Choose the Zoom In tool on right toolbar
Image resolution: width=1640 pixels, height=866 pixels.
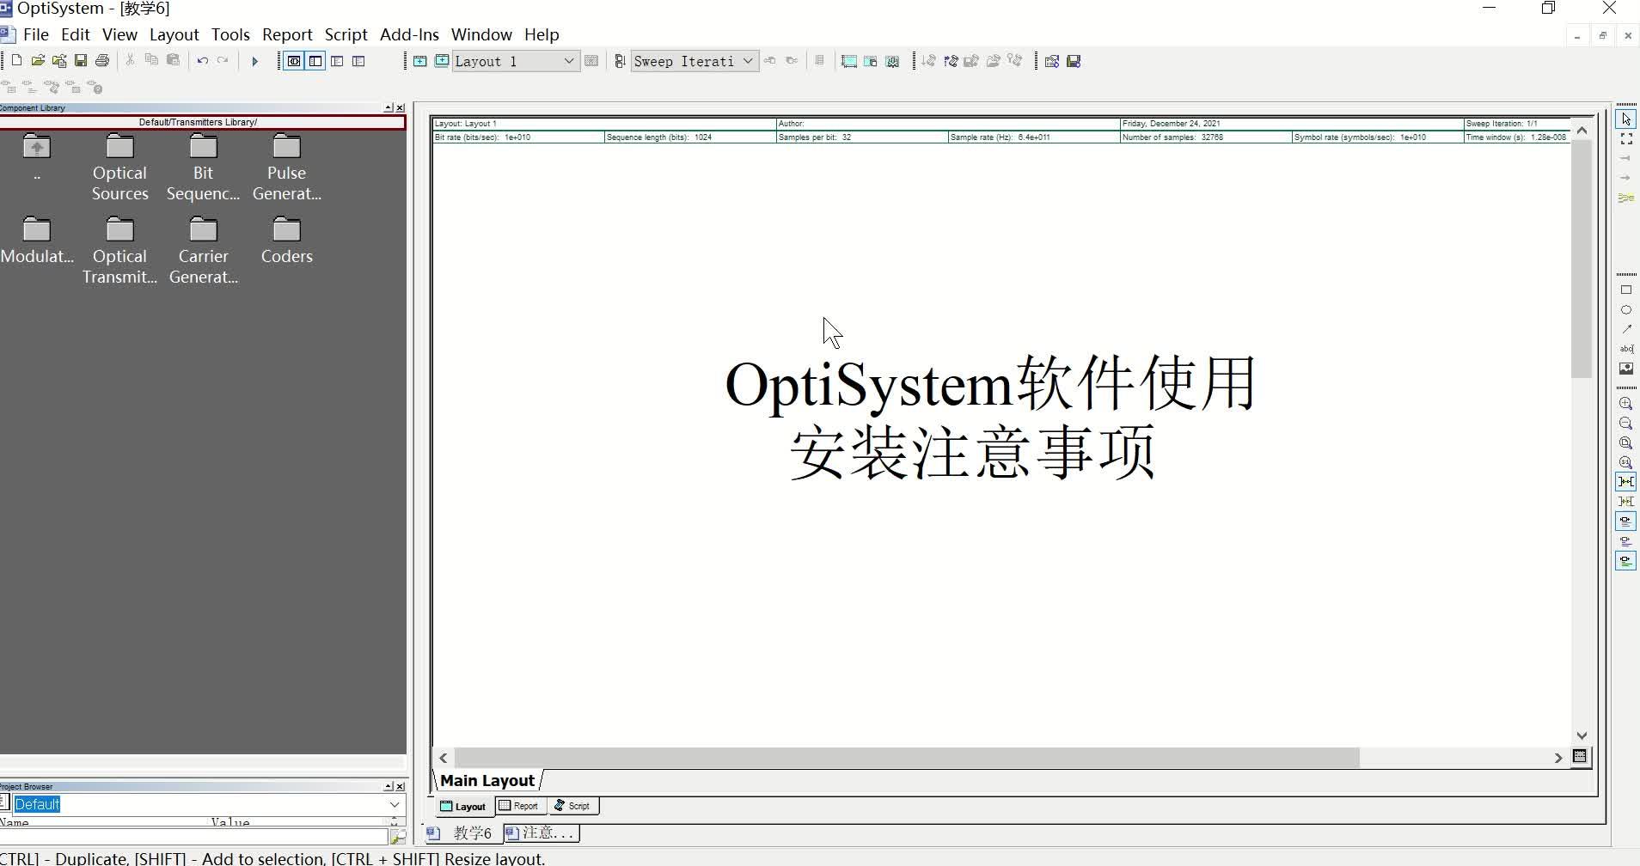pyautogui.click(x=1627, y=403)
